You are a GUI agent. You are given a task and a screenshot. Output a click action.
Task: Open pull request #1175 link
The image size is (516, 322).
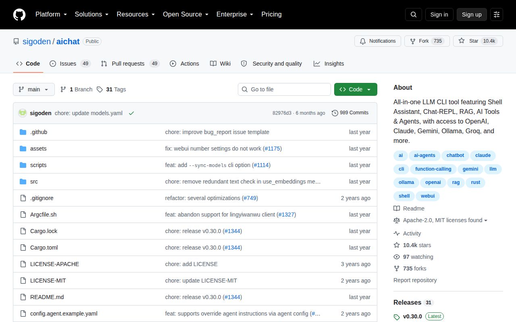point(273,149)
